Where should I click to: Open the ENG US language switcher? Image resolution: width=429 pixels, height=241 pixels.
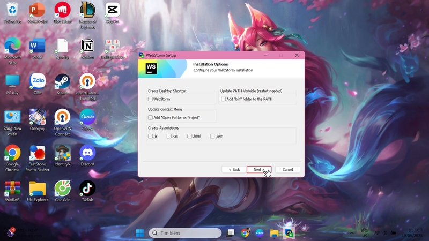(x=365, y=233)
